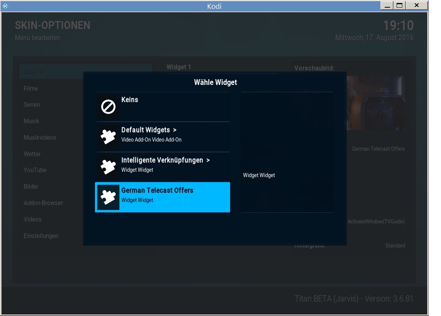441x316 pixels.
Task: Select the Keins widget option
Action: pyautogui.click(x=163, y=107)
